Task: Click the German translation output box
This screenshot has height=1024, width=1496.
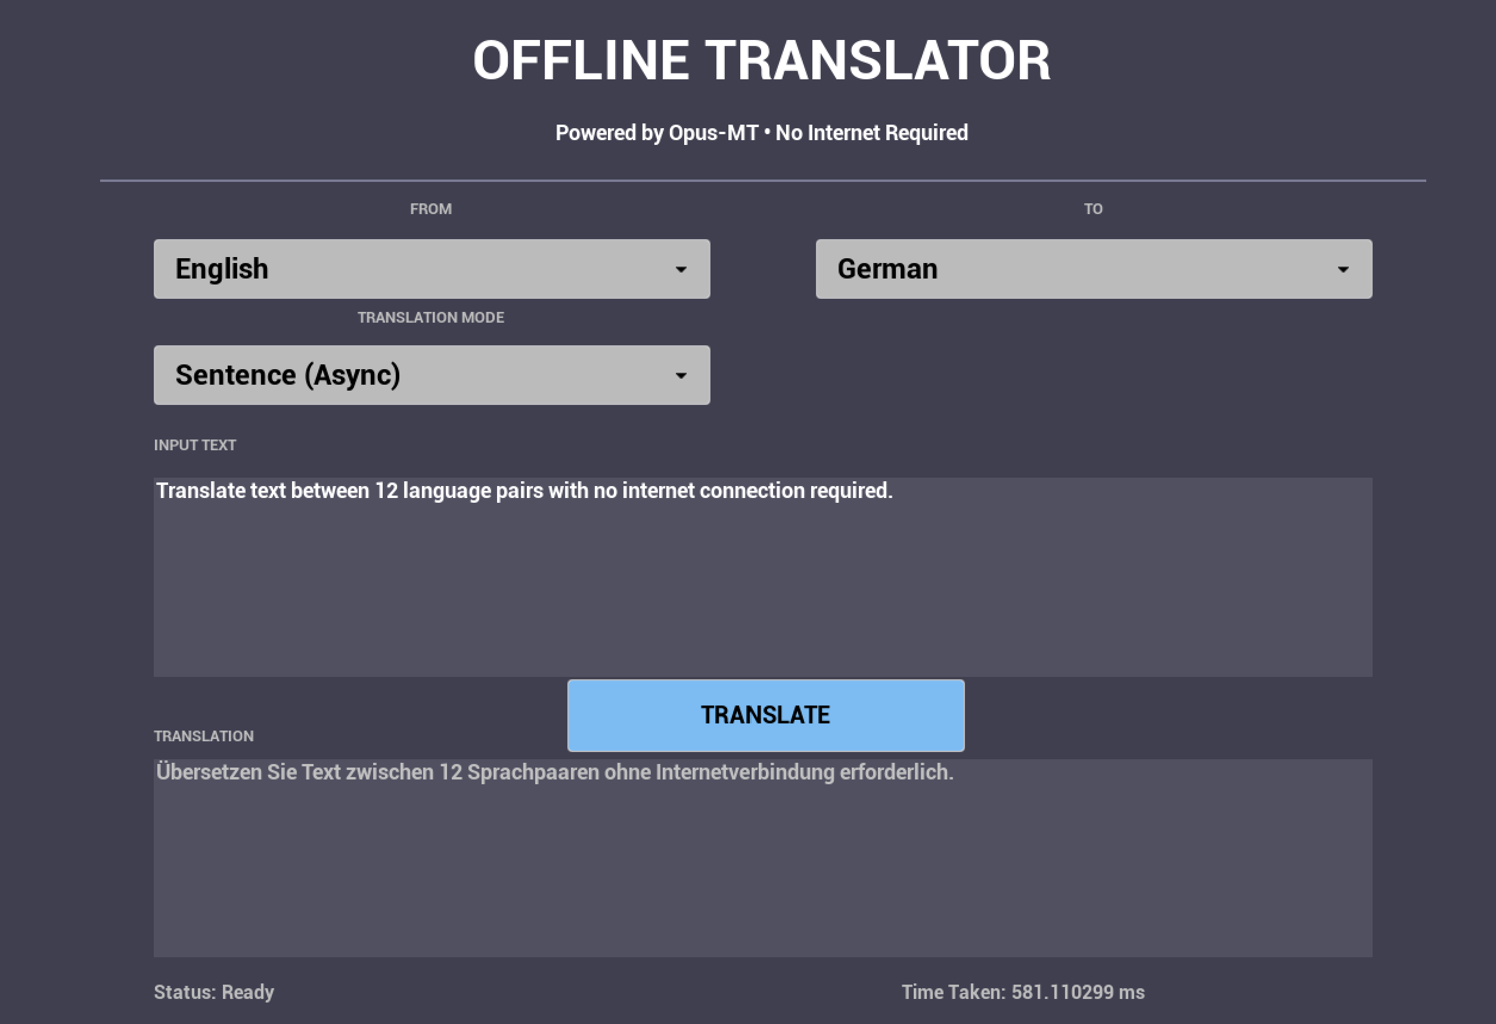Action: pyautogui.click(x=763, y=858)
